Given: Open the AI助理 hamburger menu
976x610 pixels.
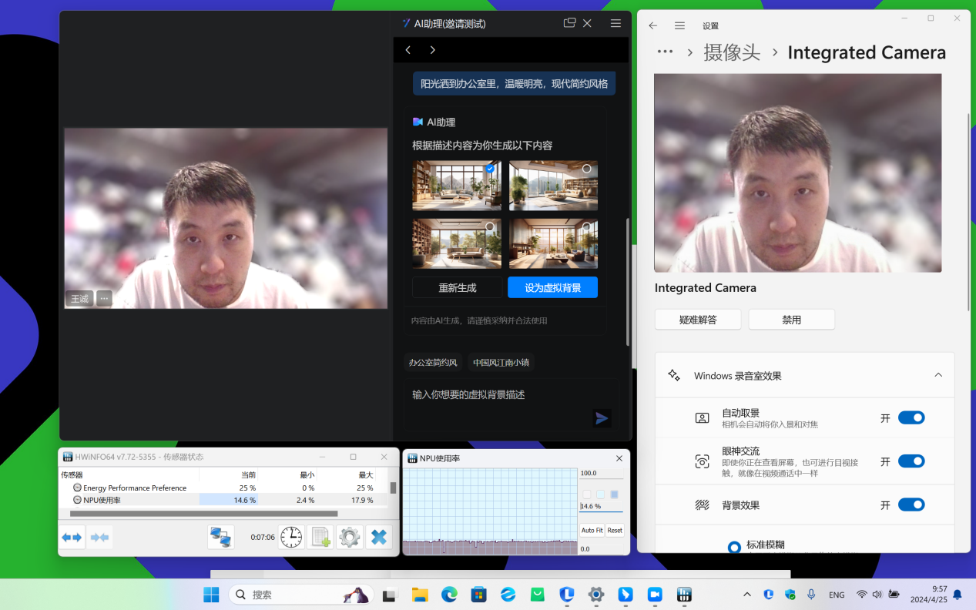Looking at the screenshot, I should click(x=615, y=23).
